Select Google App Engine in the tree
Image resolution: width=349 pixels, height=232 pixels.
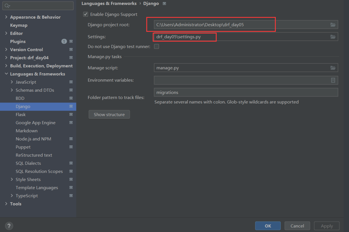[x=35, y=123]
